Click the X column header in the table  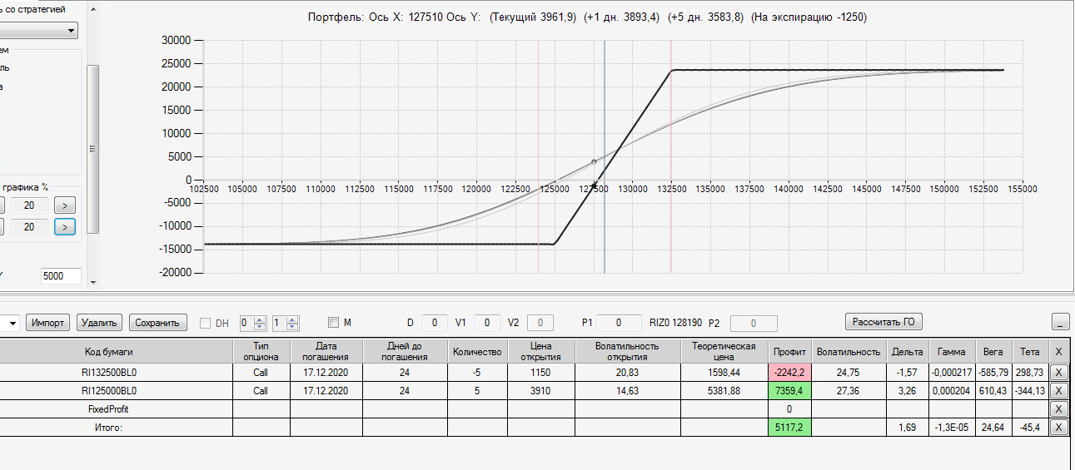click(x=1058, y=352)
